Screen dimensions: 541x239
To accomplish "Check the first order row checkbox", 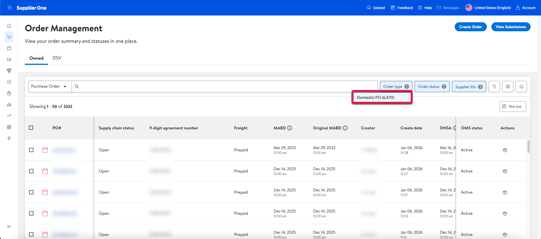I will 31,150.
